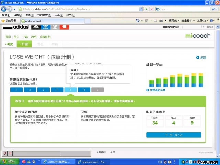This screenshot has height=165, width=220.
Task: Click the adidas wordmark logo
Action: (16, 27)
